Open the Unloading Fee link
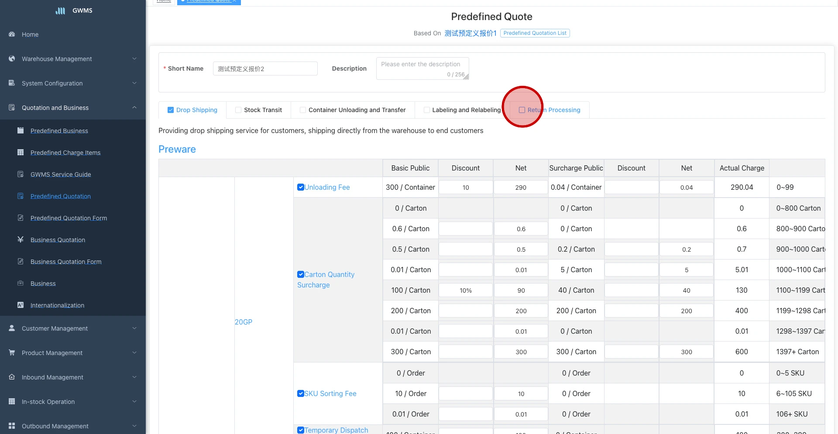 [x=327, y=187]
